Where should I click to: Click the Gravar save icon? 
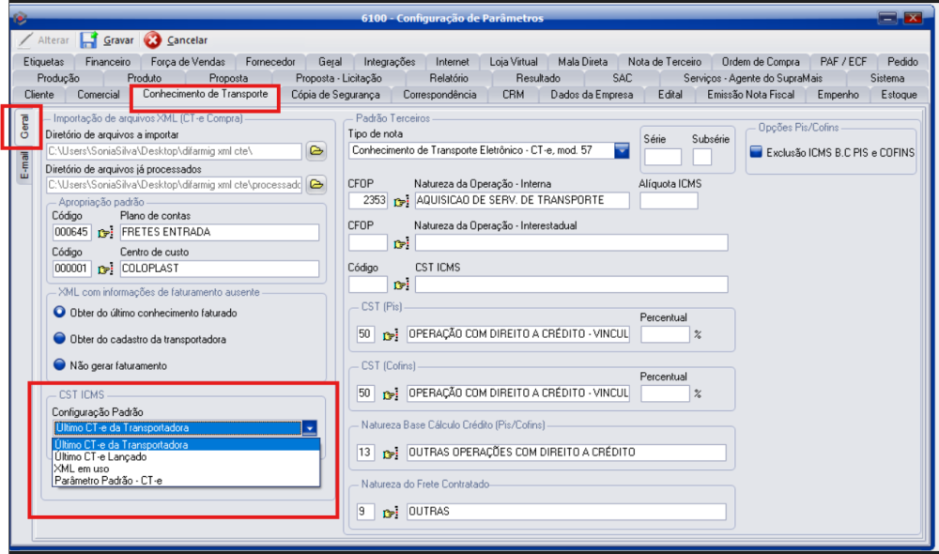pos(89,40)
